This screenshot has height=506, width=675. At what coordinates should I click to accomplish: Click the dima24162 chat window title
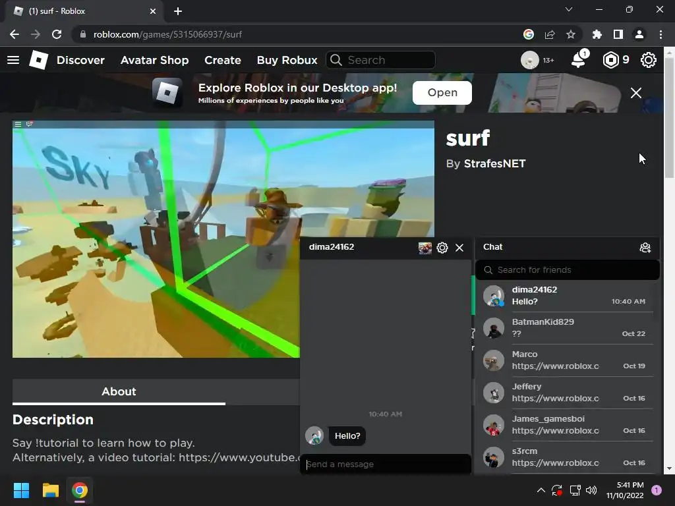click(x=332, y=247)
